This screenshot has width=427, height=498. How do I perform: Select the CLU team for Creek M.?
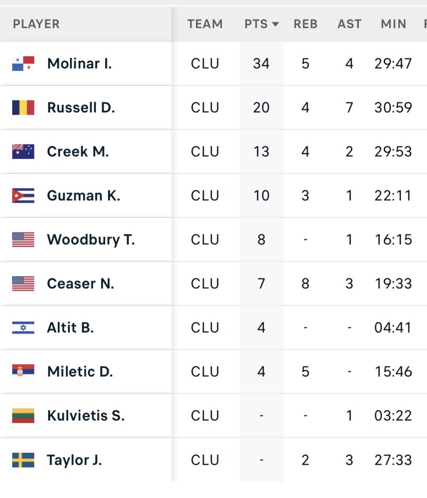[x=205, y=152]
